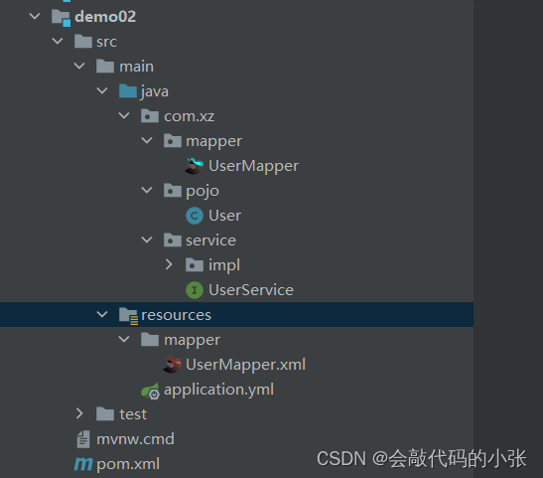Click the impl package icon
This screenshot has height=478, width=543.
pos(195,264)
